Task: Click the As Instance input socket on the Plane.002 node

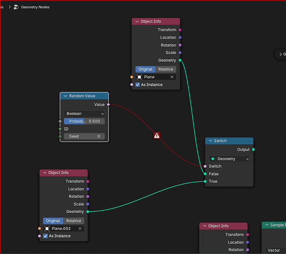Action: click(x=39, y=236)
